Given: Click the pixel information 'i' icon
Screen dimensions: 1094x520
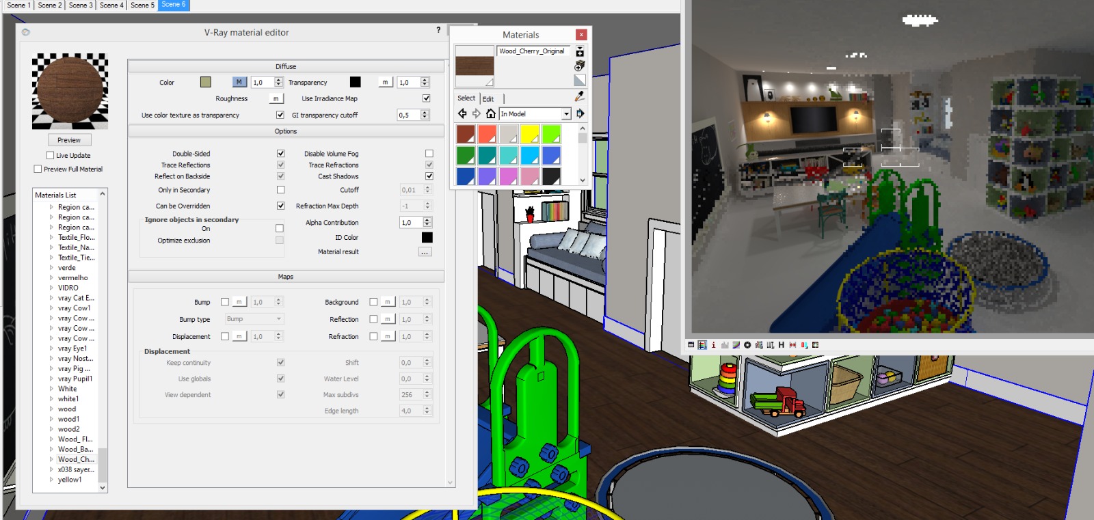Looking at the screenshot, I should tap(713, 345).
